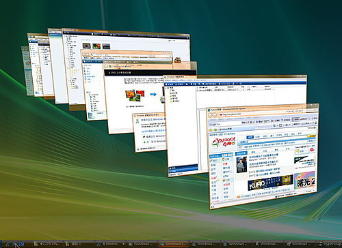The height and width of the screenshot is (248, 342).
Task: Click the Internet Explorer back arrow button
Action: pyautogui.click(x=211, y=115)
